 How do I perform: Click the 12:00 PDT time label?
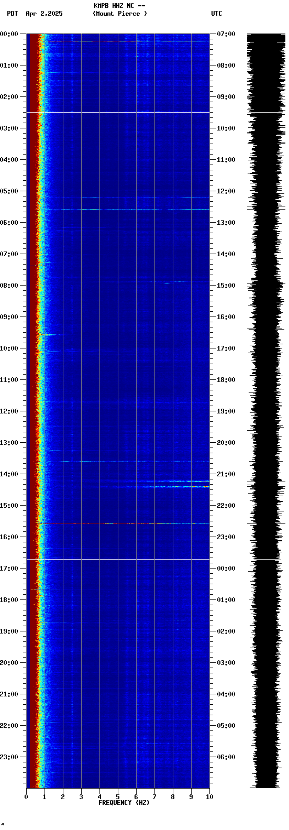[x=9, y=411]
